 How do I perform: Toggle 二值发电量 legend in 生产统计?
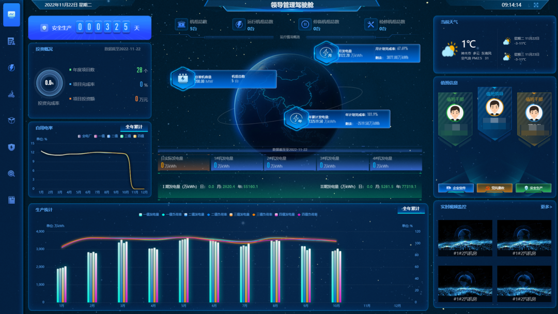[x=194, y=215]
